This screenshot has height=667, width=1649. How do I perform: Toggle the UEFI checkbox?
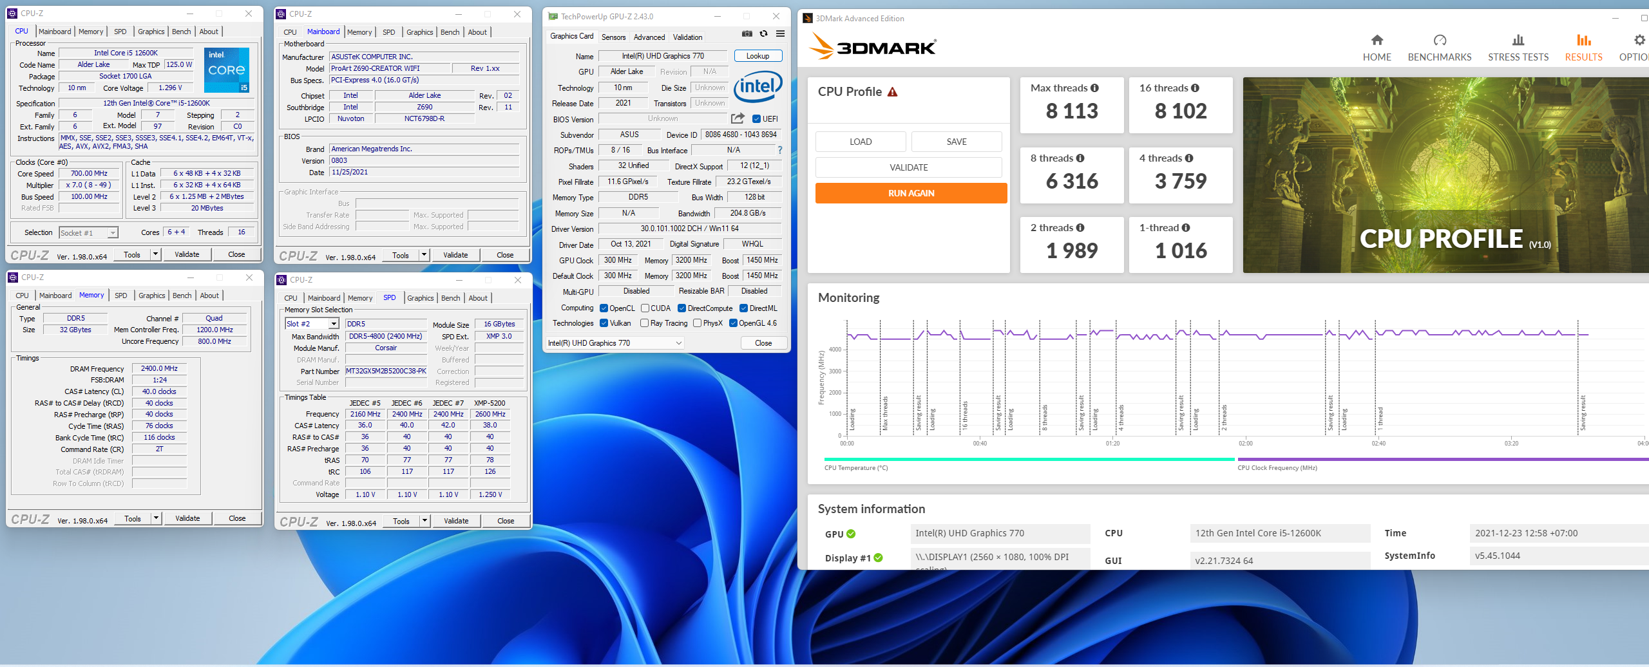756,119
